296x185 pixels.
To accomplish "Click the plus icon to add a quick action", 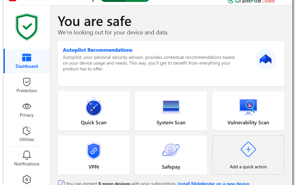I will pos(248,149).
